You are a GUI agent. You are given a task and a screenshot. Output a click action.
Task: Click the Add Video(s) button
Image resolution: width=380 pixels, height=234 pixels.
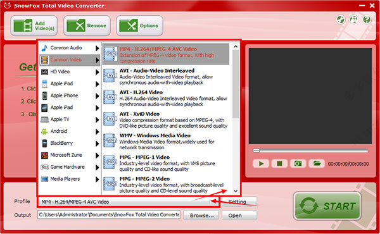34,26
